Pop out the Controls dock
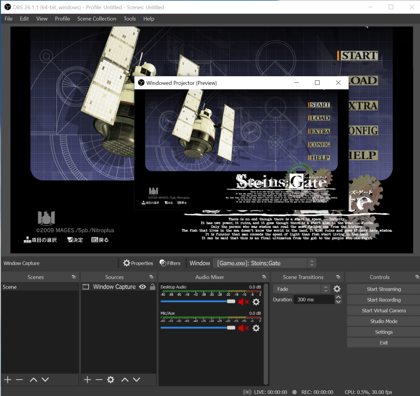The height and width of the screenshot is (396, 420). click(x=417, y=277)
